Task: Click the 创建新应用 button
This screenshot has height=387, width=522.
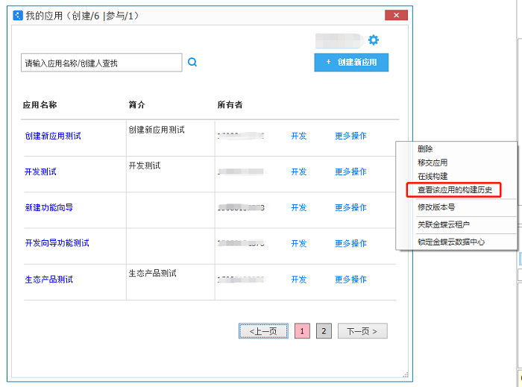Action: pyautogui.click(x=351, y=63)
